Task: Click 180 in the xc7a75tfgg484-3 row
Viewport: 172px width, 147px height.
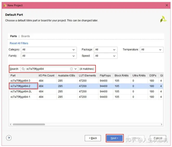Action: coord(152,81)
